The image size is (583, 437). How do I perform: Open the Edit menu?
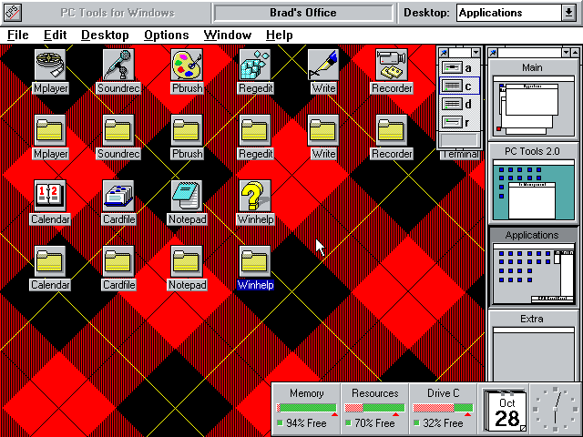coord(55,35)
